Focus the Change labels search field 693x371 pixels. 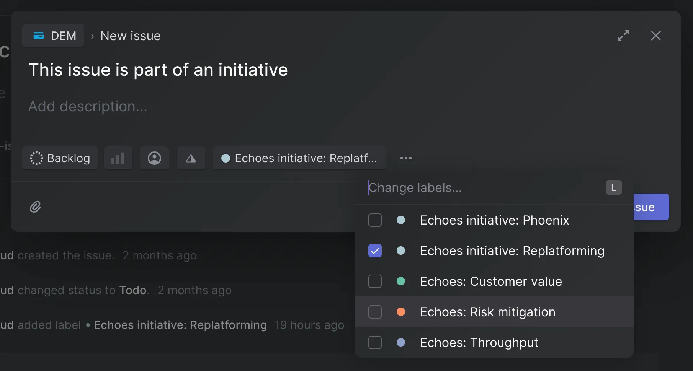click(x=484, y=187)
